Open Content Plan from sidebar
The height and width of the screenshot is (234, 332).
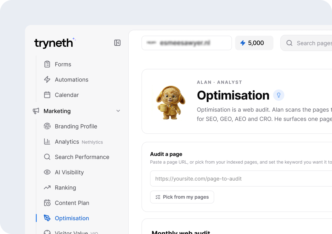(72, 203)
